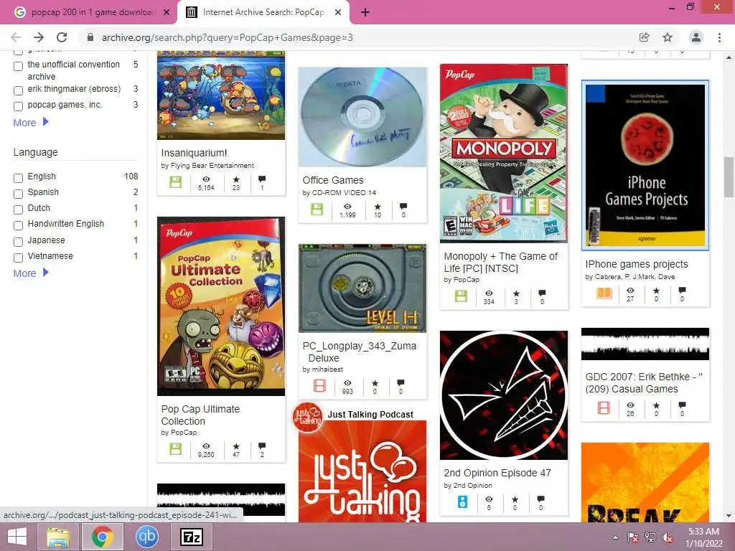Click the qBittorrent taskbar icon

147,537
